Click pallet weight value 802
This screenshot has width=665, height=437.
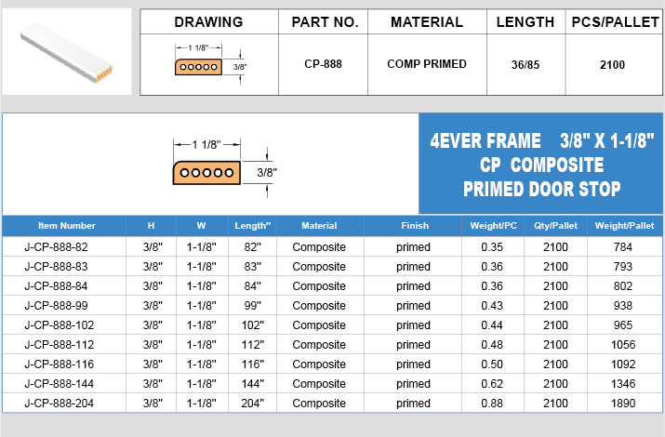coord(623,286)
